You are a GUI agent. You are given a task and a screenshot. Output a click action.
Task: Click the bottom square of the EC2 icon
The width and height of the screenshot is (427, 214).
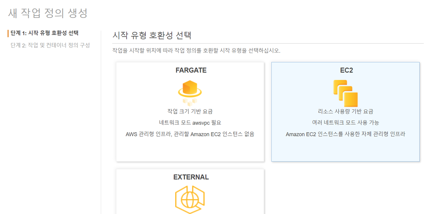point(351,100)
